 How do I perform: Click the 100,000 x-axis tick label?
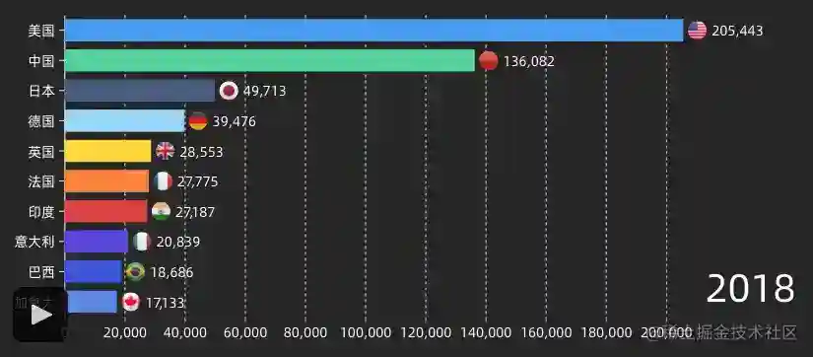click(366, 332)
